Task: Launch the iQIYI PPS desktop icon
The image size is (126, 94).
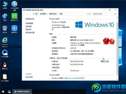Action: pos(14,17)
